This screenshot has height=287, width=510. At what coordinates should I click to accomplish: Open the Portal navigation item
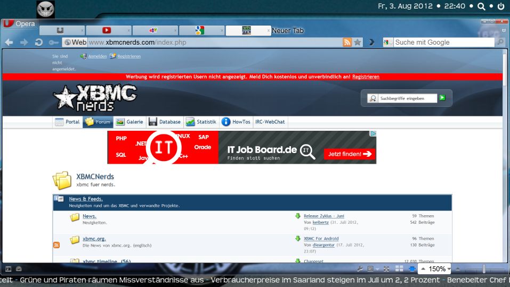point(68,122)
